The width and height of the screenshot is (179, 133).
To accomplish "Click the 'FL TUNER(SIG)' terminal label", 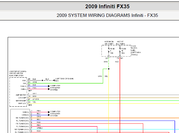I will [22, 126].
